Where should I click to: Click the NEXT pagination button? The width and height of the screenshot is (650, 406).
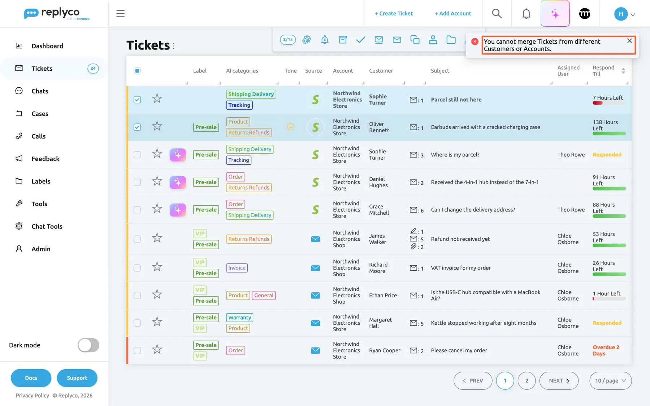(559, 381)
